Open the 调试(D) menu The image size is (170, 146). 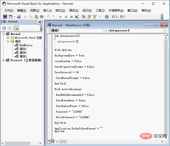[x=74, y=10]
